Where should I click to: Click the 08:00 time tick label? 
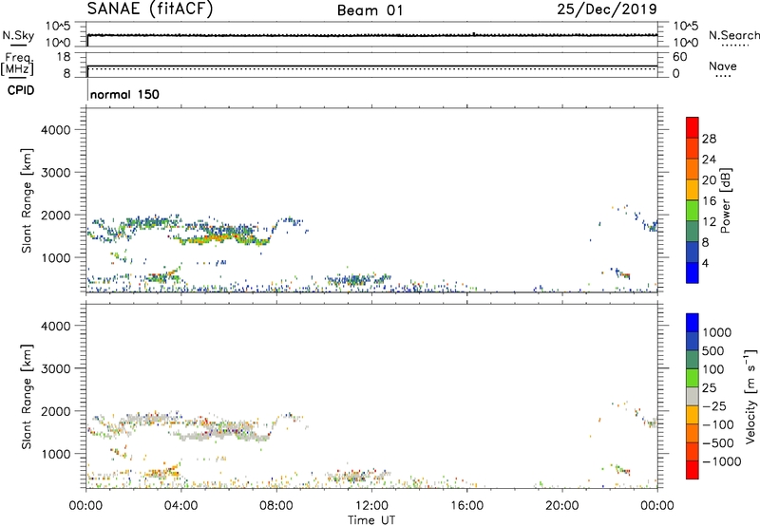276,506
